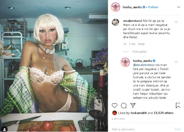
Task: Open toskaendrit's small avatar near likes
Action: tap(115, 113)
